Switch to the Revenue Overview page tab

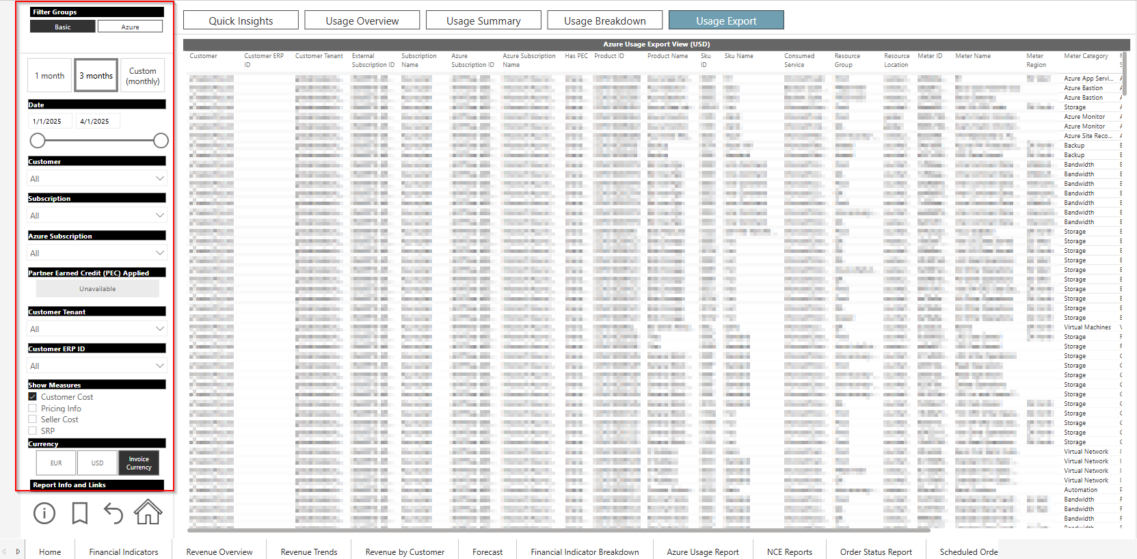pyautogui.click(x=219, y=551)
